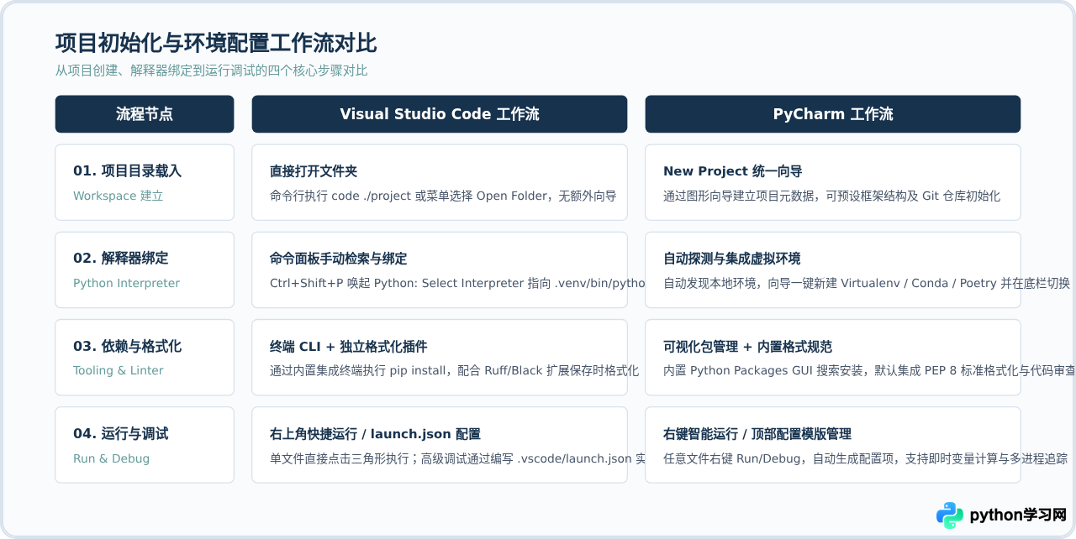Click the subtitle starting with 从项目创建、解释器绑定

pos(212,71)
